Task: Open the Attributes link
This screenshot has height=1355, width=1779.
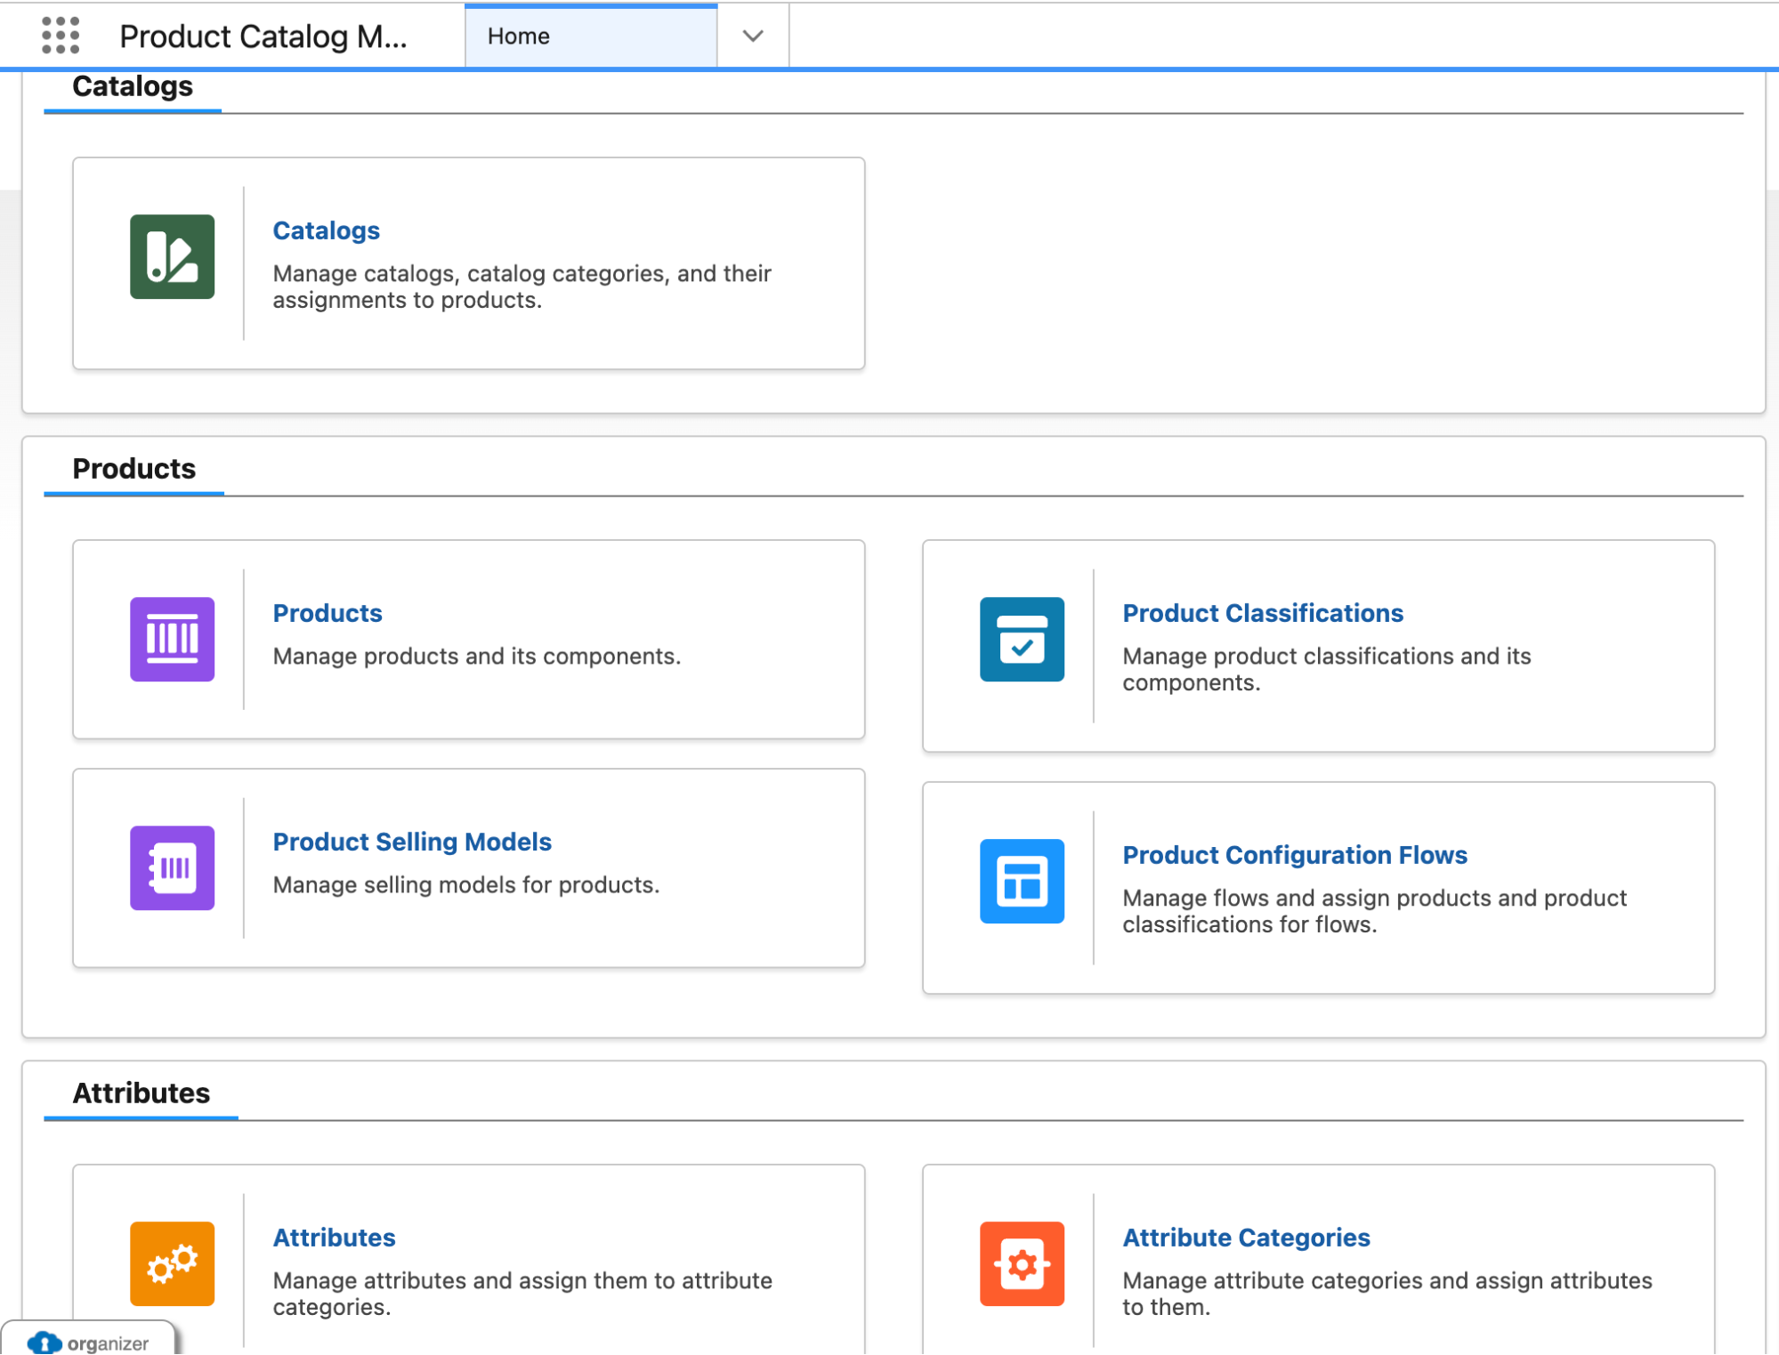Action: coord(334,1238)
